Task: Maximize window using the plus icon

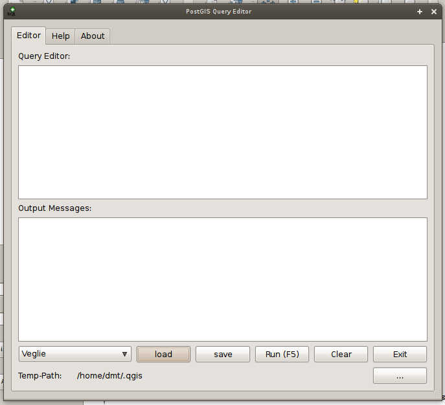Action: click(420, 12)
